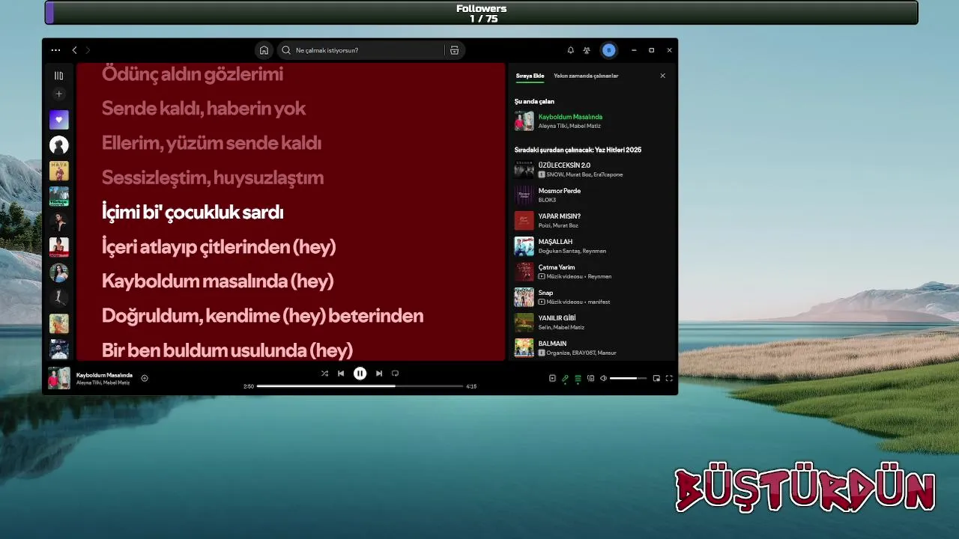The image size is (959, 539).
Task: Jump to lyric 'Ödünç aldın gözlerimi'
Action: (193, 74)
